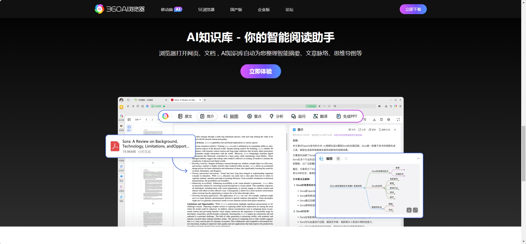Click the page number field showing 2
The width and height of the screenshot is (526, 244).
tap(153, 120)
